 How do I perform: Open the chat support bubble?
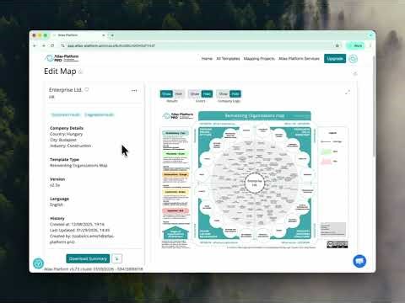(x=359, y=261)
